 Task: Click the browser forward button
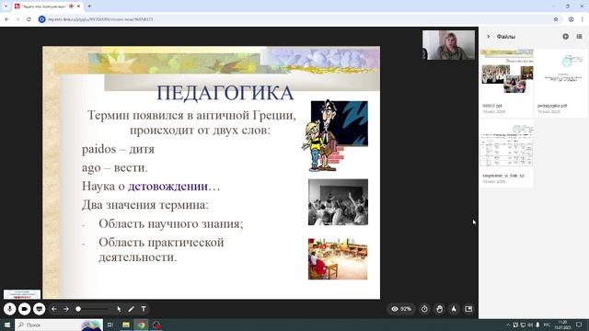17,19
